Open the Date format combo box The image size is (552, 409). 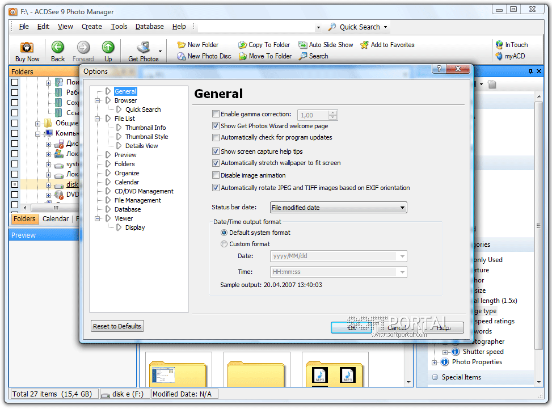coord(338,256)
